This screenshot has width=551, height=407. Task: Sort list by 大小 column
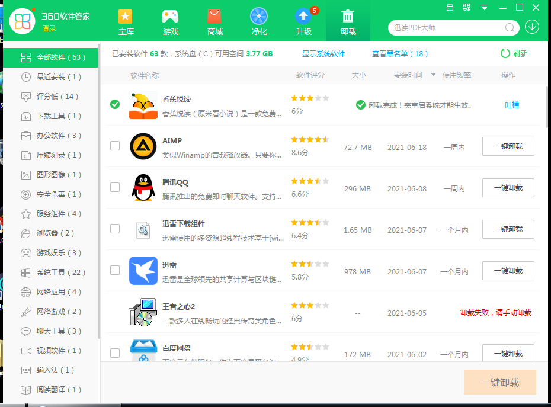point(359,75)
